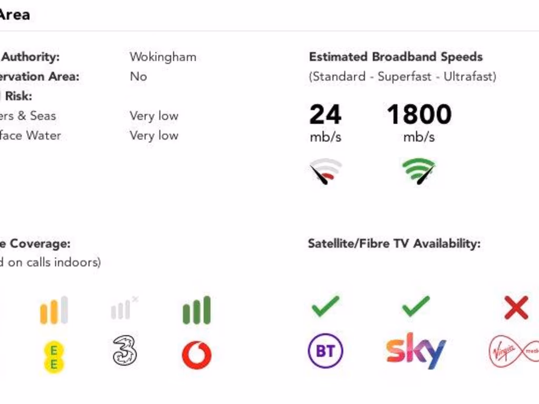Click the Satellite/Fibre TV Availability heading
Image resolution: width=539 pixels, height=404 pixels.
tap(394, 244)
